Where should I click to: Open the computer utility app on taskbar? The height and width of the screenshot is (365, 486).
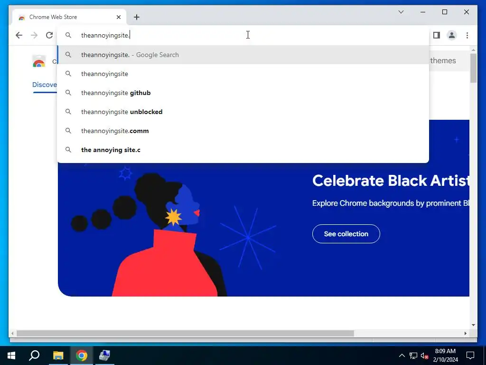point(104,355)
